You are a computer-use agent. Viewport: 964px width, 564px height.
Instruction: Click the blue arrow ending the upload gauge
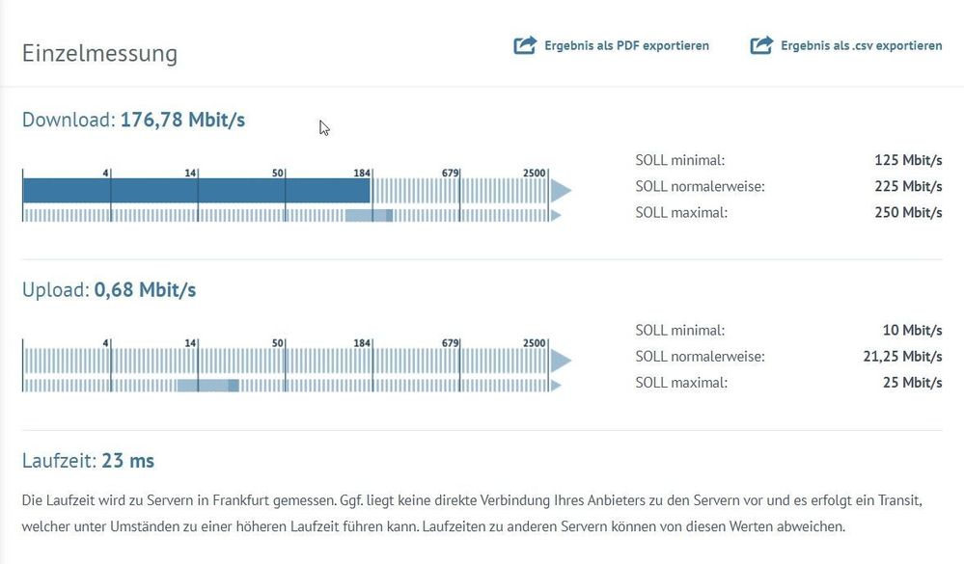tap(561, 361)
